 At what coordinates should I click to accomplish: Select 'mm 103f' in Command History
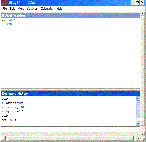(x=9, y=120)
